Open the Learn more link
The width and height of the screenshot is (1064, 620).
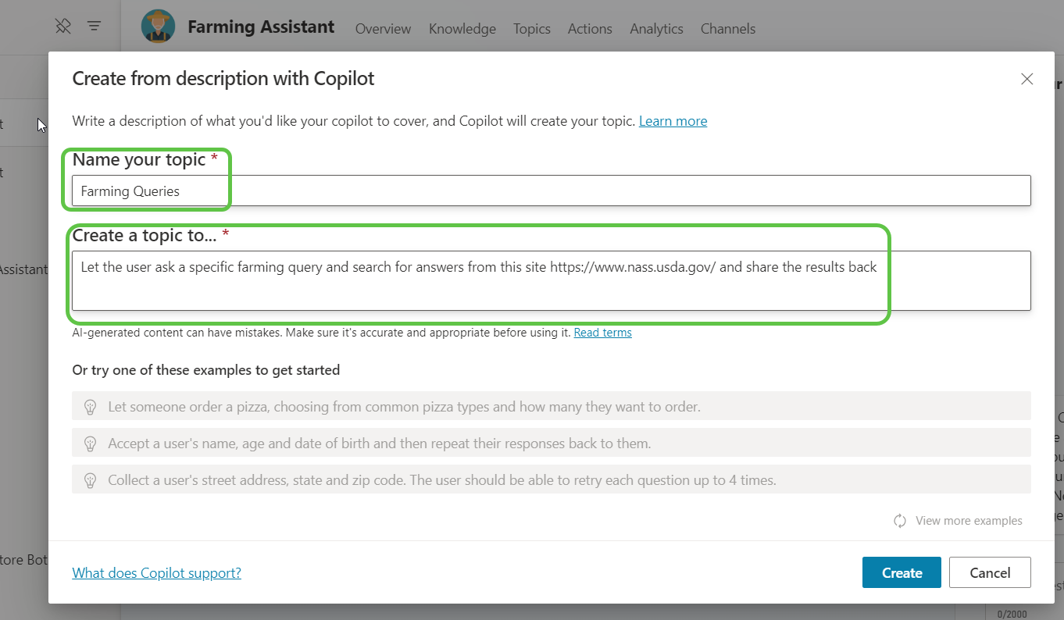coord(673,121)
